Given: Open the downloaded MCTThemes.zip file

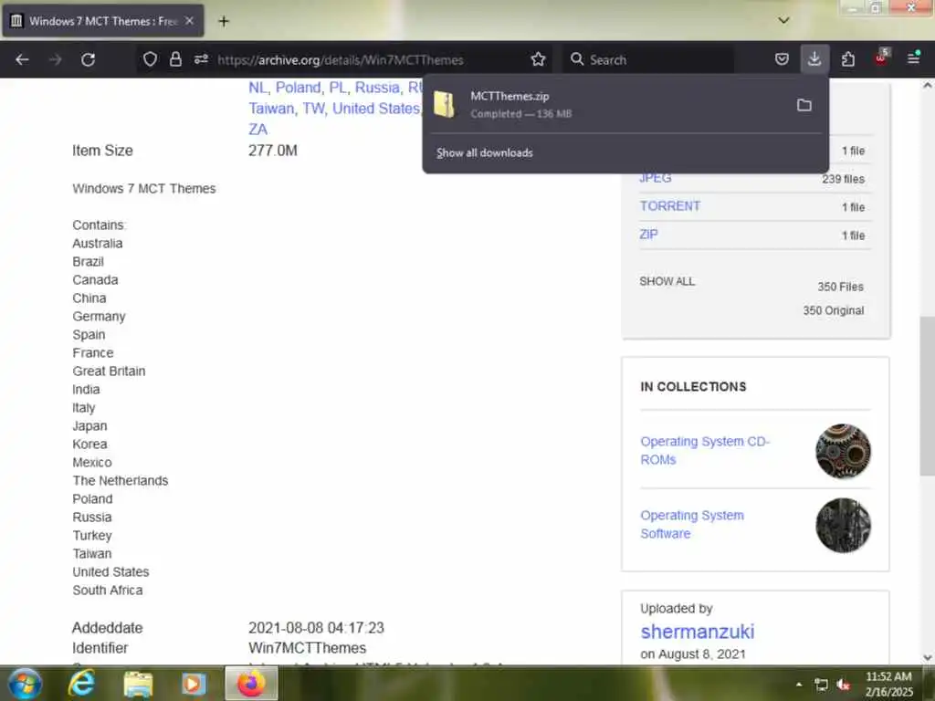Looking at the screenshot, I should click(608, 104).
